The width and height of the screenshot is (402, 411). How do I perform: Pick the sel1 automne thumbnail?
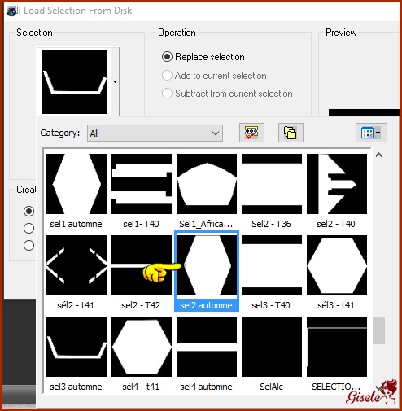pos(76,184)
